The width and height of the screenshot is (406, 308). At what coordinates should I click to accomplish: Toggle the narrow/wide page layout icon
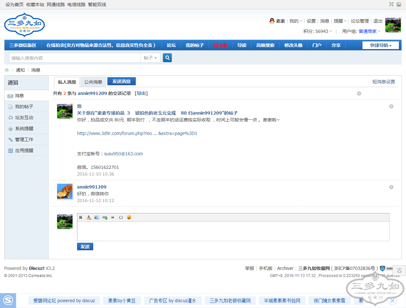391,4
